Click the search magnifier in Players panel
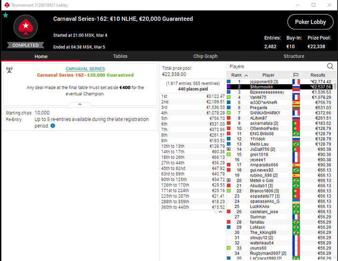Screen dimensions: 338x261 pos(330,66)
